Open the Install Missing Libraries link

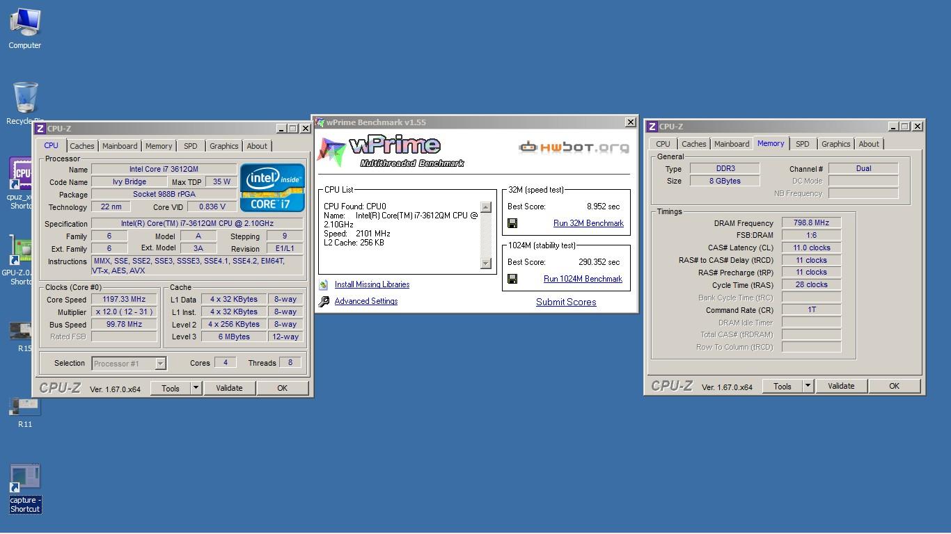[x=372, y=284]
